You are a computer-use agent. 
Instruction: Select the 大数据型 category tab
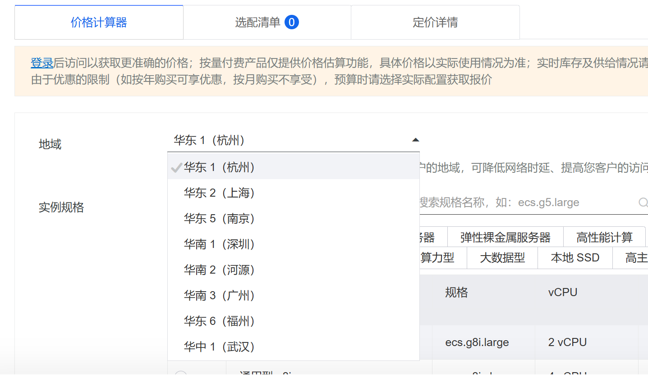click(x=502, y=258)
